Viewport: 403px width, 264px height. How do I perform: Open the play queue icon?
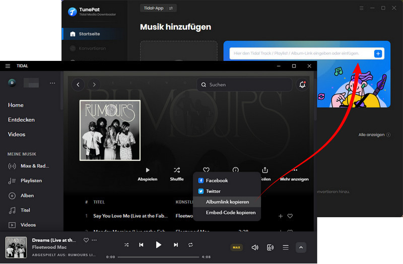286,247
